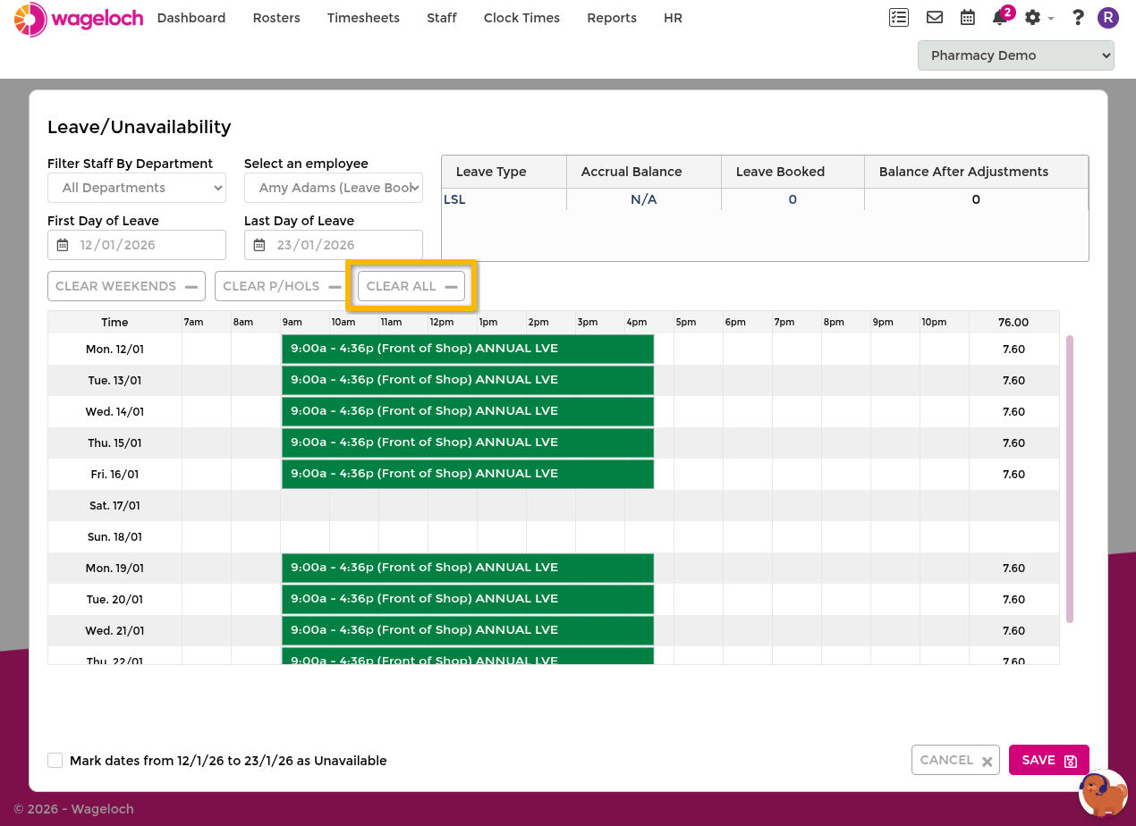The height and width of the screenshot is (826, 1136).
Task: Open the user profile avatar R
Action: pyautogui.click(x=1108, y=18)
